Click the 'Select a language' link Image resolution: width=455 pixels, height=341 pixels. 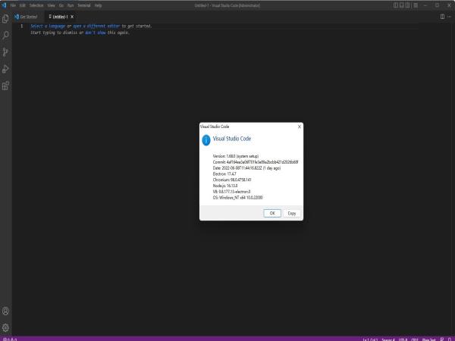click(x=48, y=26)
